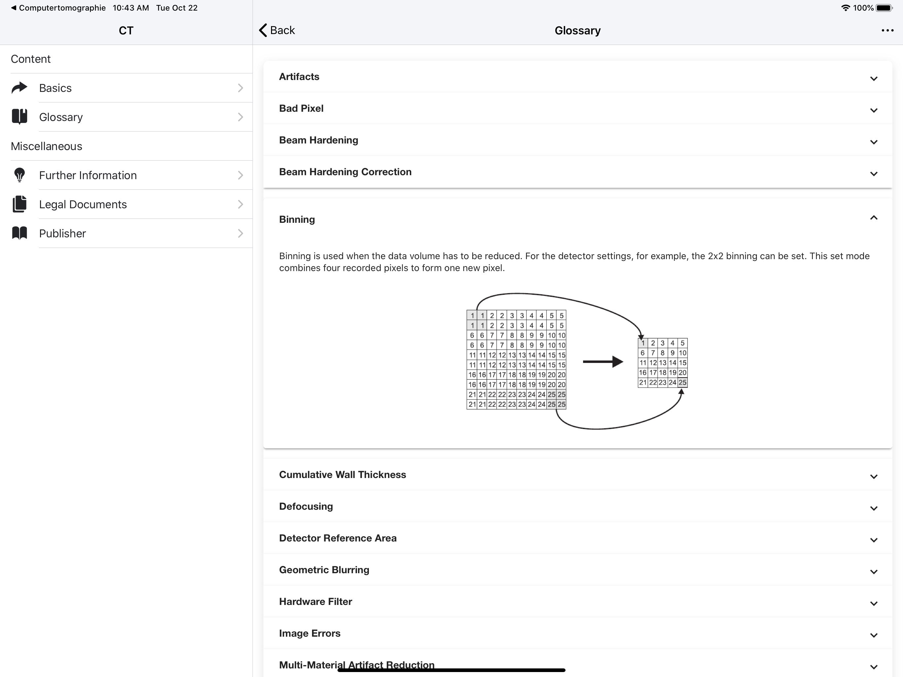The image size is (903, 677).
Task: Open the three-dots more options menu
Action: 887,31
